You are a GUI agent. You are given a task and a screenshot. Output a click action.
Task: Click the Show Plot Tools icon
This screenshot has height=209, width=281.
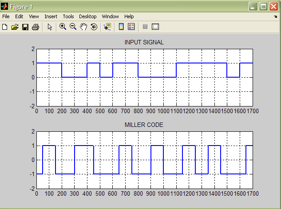tap(155, 27)
